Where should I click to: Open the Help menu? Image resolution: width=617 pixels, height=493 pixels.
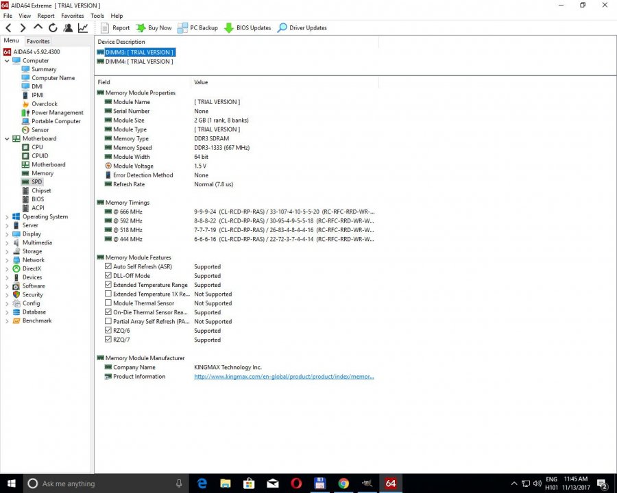(x=117, y=16)
